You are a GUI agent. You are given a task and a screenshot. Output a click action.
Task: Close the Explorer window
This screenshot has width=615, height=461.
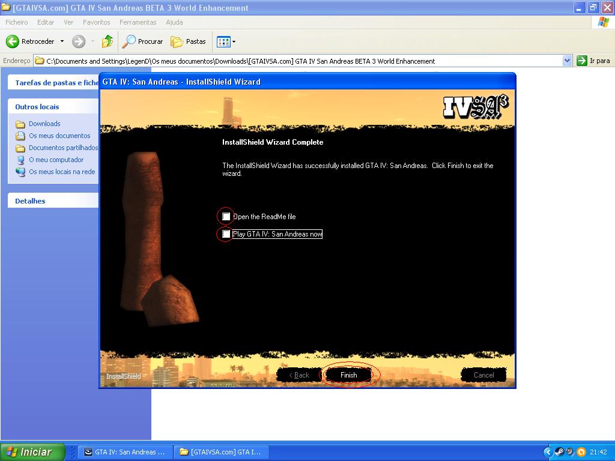tap(607, 7)
